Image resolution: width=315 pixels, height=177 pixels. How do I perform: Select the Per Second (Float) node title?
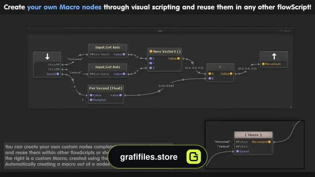pyautogui.click(x=106, y=88)
